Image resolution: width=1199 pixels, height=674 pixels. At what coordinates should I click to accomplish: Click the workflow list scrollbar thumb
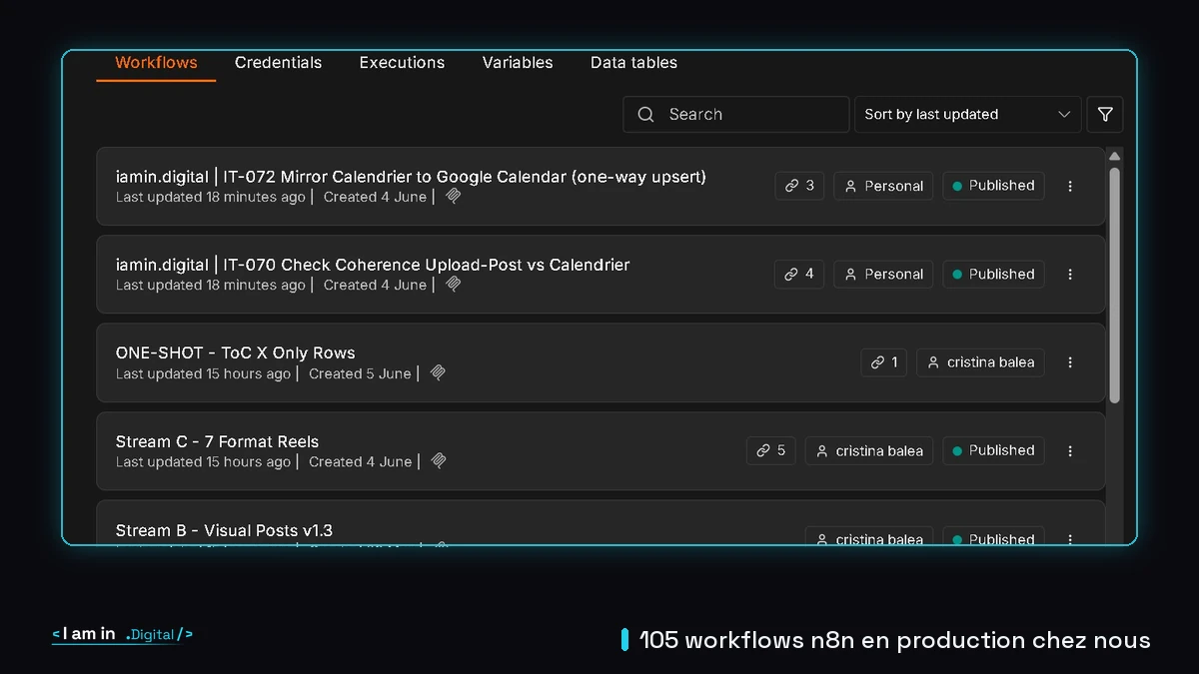(x=1115, y=286)
